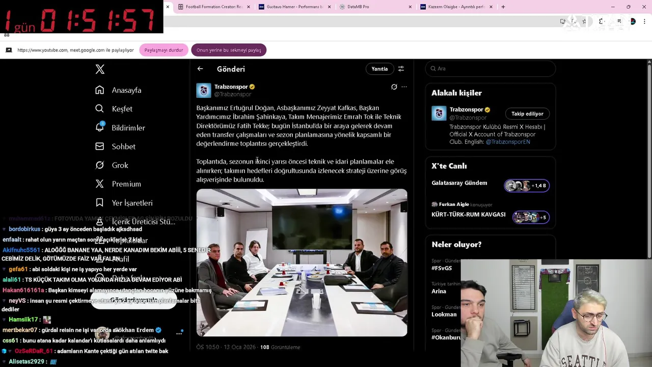Open Keşfet search icon in sidebar
The height and width of the screenshot is (367, 652).
tap(100, 109)
